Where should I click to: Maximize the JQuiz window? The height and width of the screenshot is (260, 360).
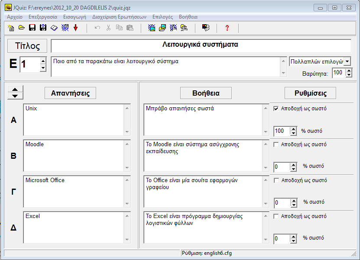click(334, 7)
